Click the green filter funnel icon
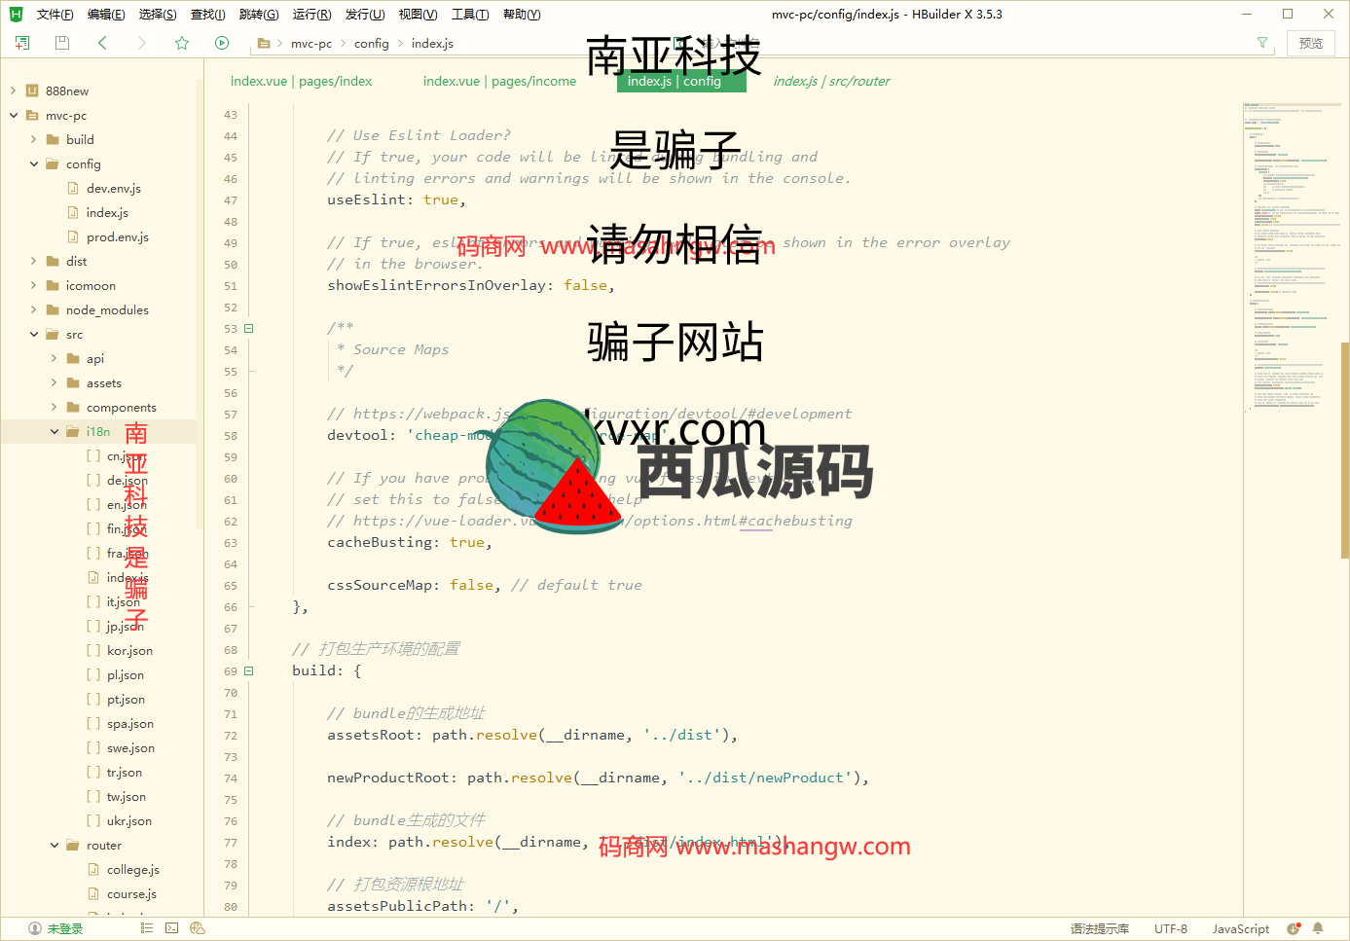Image resolution: width=1350 pixels, height=941 pixels. pos(1262,43)
